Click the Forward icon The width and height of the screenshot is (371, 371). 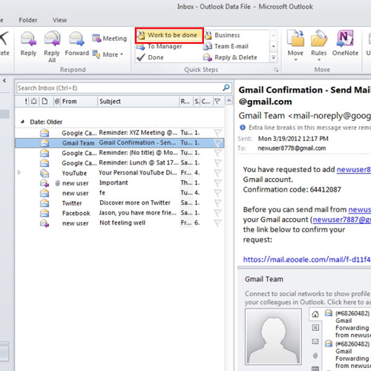pyautogui.click(x=76, y=39)
